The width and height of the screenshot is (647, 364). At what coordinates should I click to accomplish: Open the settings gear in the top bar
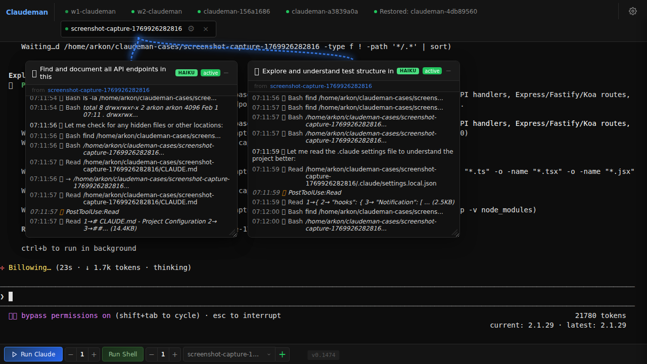tap(632, 11)
